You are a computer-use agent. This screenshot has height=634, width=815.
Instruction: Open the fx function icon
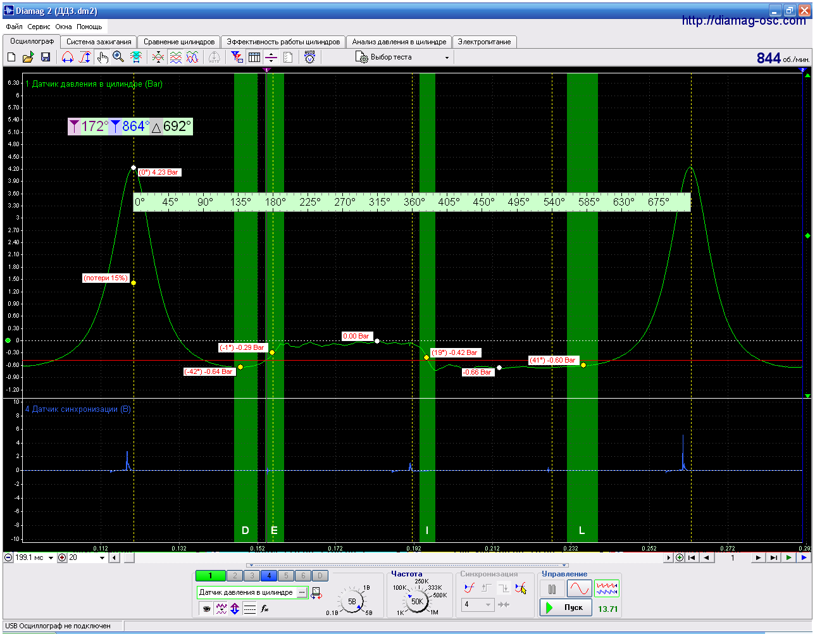[x=265, y=609]
